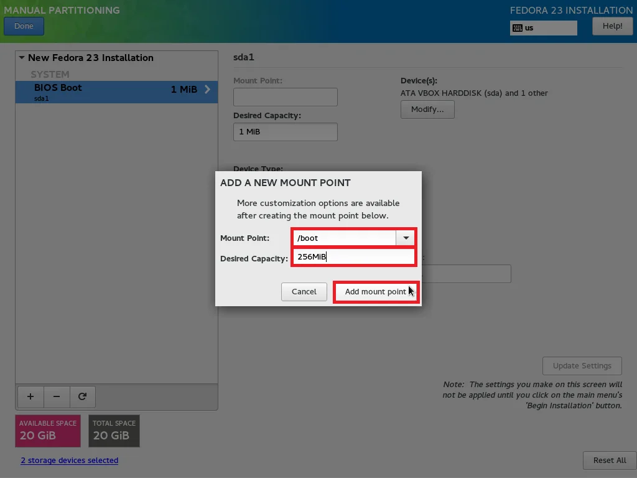Open the Modify... devices button
Viewport: 637px width, 478px height.
(427, 110)
